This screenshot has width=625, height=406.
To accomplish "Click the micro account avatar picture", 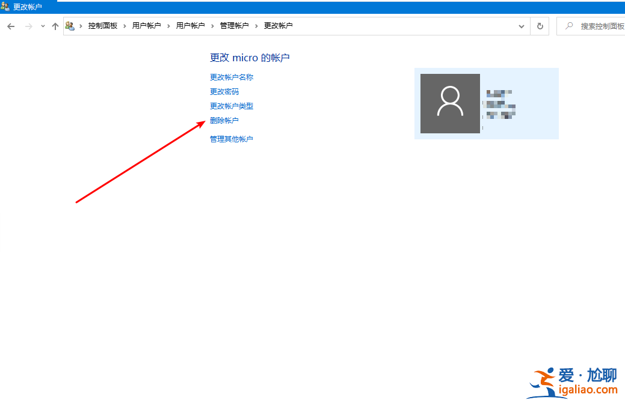I will [450, 103].
